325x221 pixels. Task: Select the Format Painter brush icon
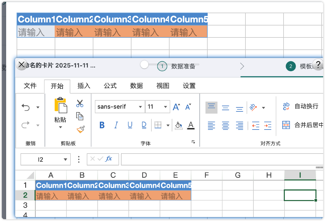point(80,129)
